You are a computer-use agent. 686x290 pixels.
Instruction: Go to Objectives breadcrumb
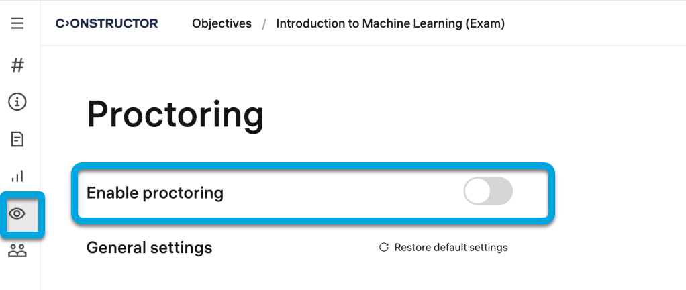[222, 24]
